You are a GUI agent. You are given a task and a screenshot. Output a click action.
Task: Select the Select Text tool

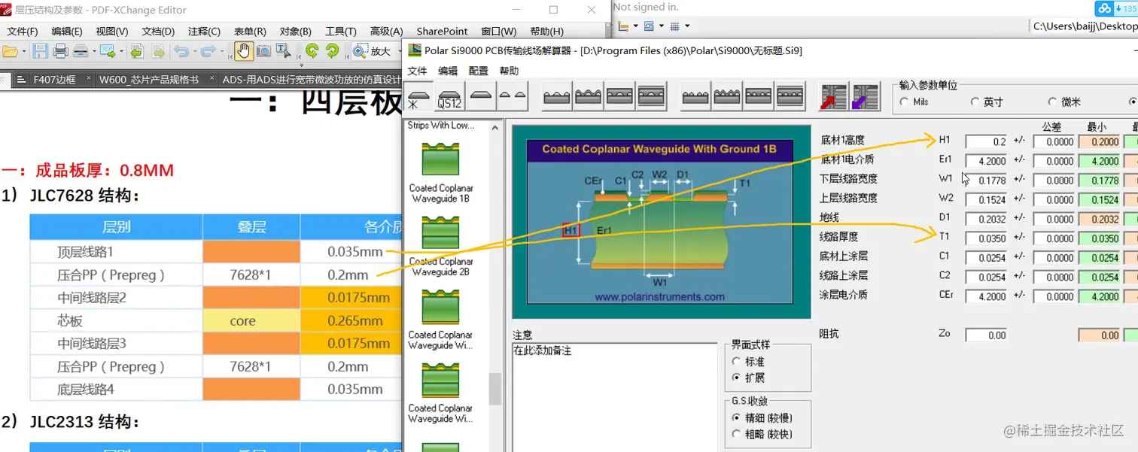(x=283, y=51)
